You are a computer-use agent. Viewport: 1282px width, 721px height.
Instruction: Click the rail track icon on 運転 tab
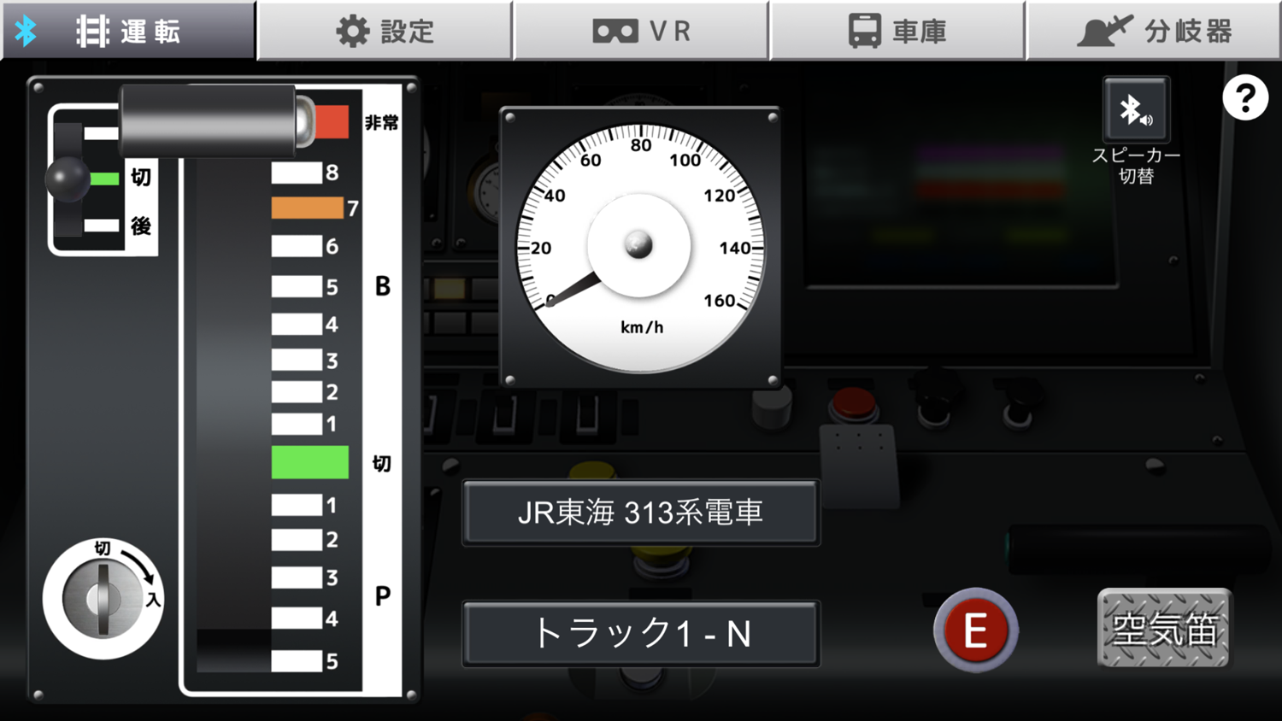coord(92,32)
